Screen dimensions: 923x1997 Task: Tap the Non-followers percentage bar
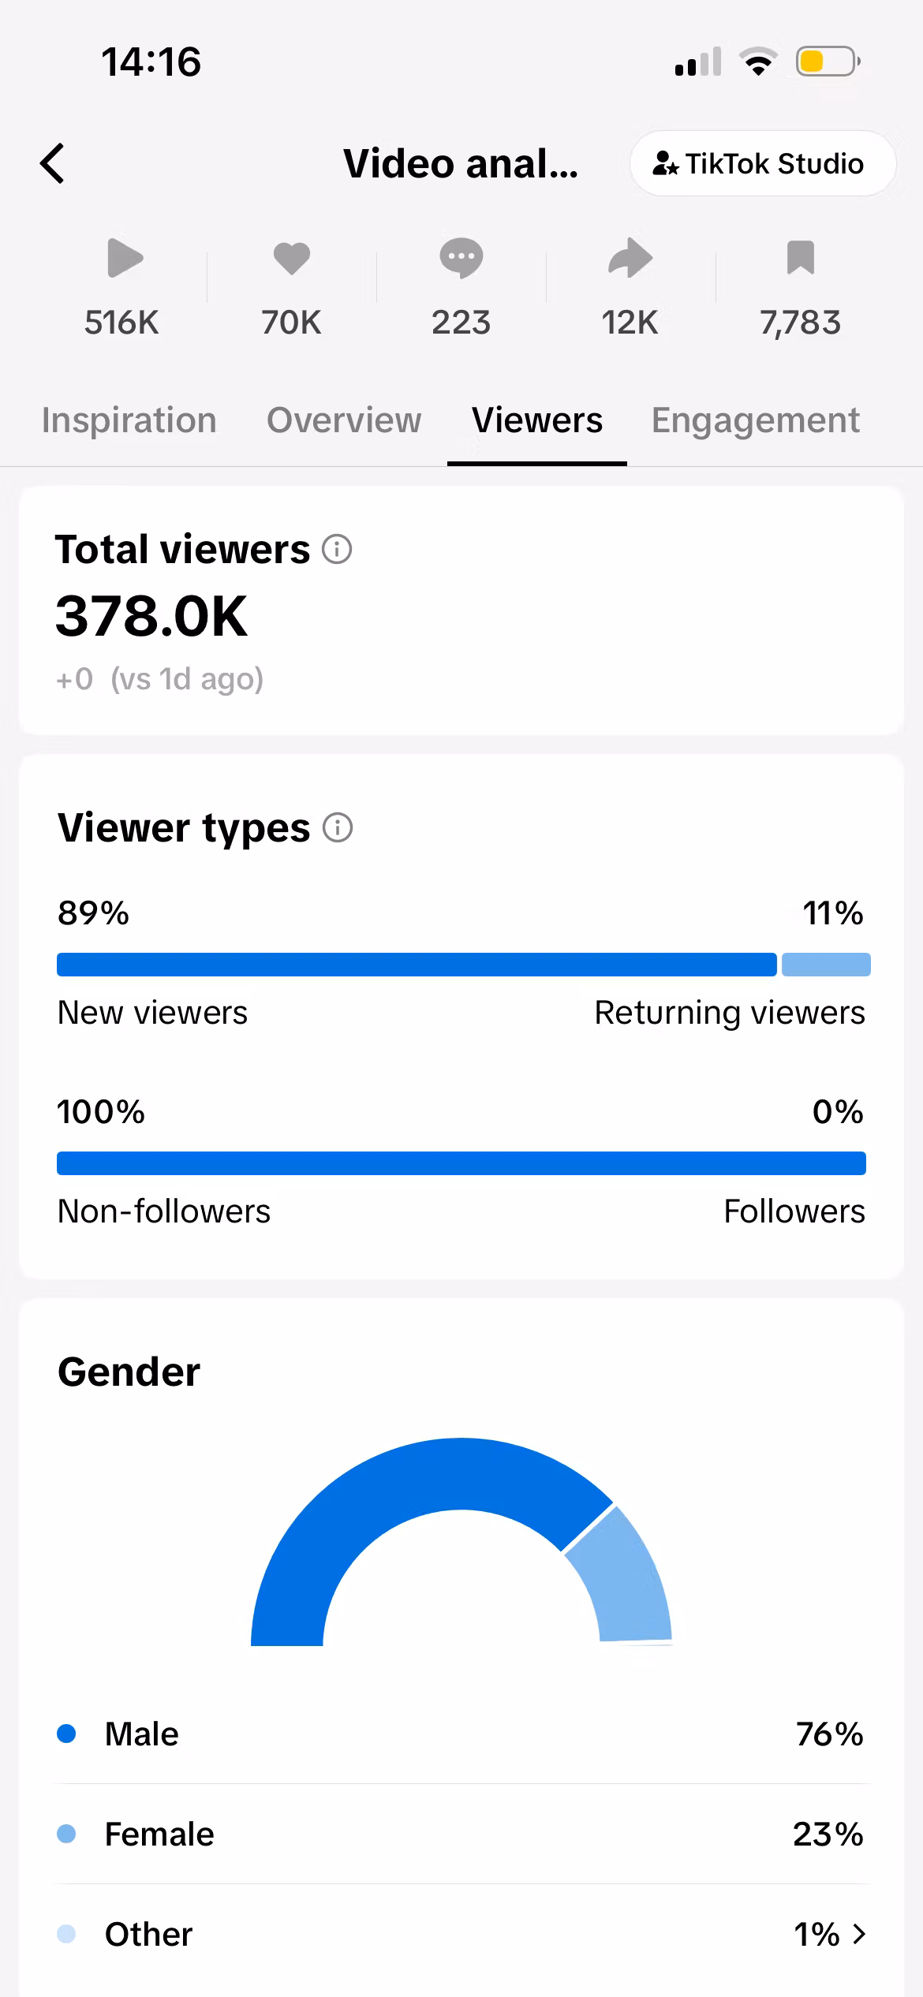coord(461,1163)
